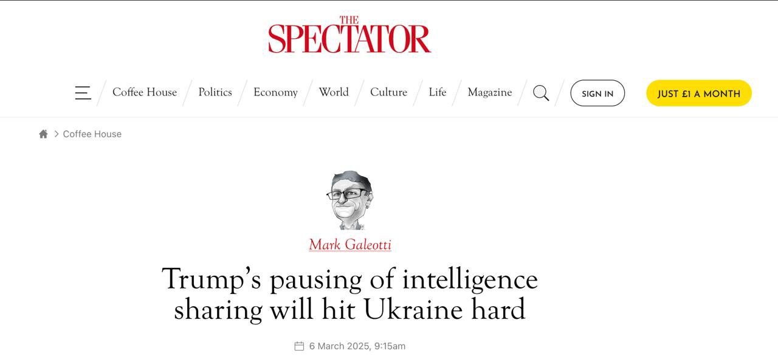
Task: Click the calendar icon by the date
Action: pos(299,346)
